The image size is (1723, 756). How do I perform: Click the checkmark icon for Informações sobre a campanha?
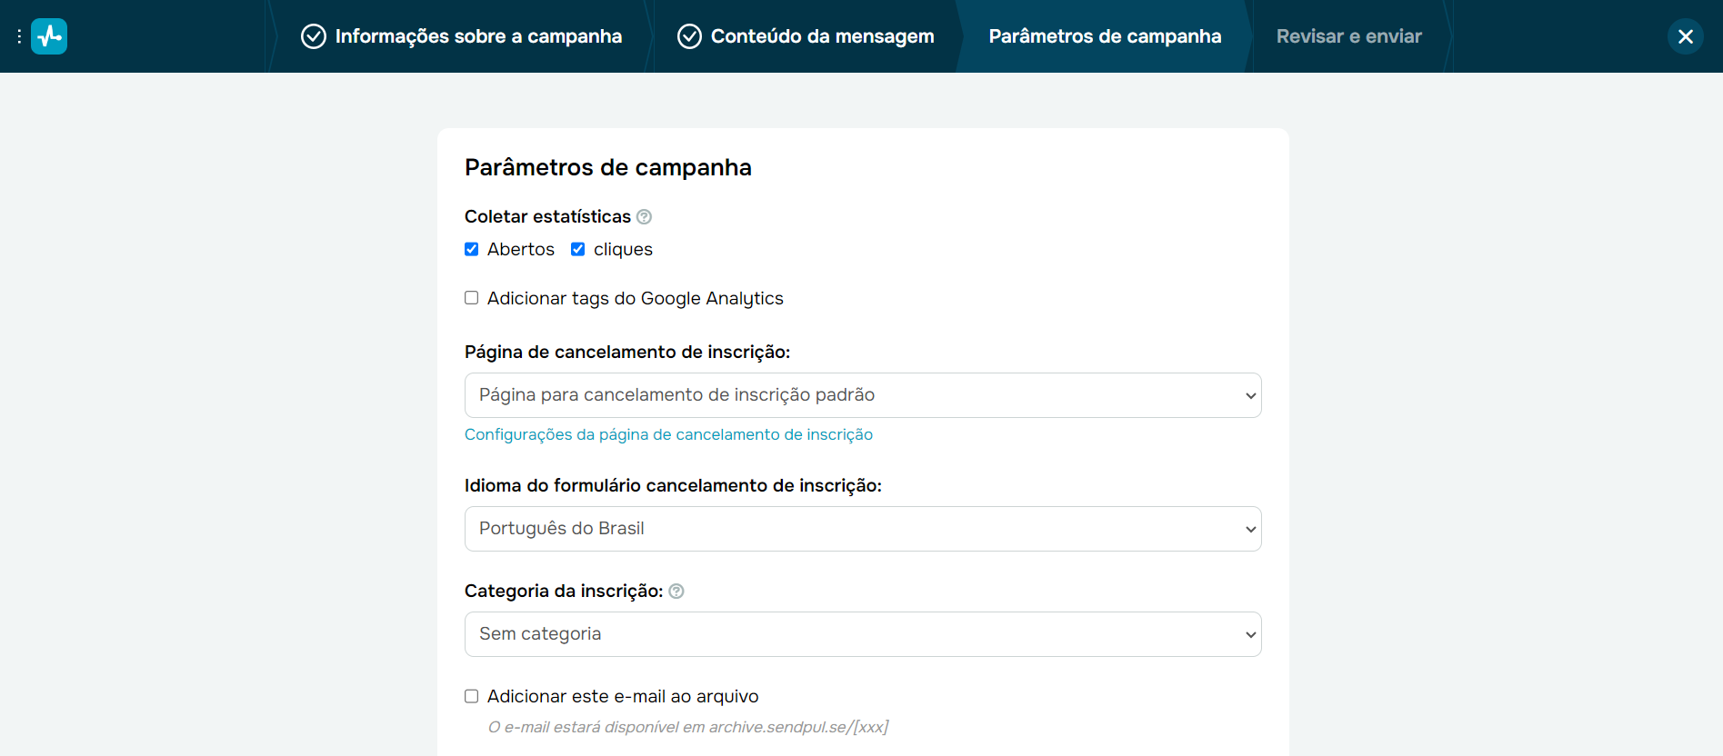(x=314, y=36)
